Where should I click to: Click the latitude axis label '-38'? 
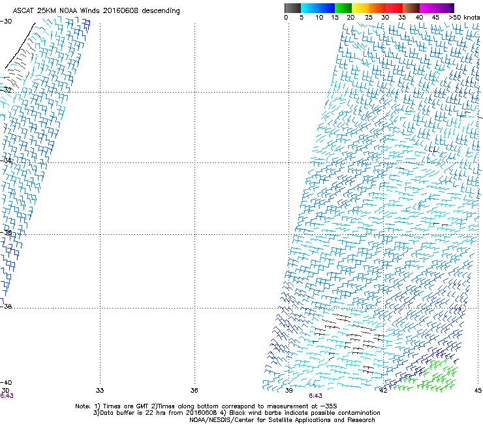click(6, 307)
